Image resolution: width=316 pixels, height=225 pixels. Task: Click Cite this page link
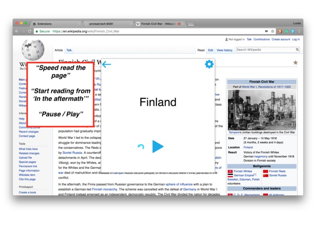[x=27, y=179]
